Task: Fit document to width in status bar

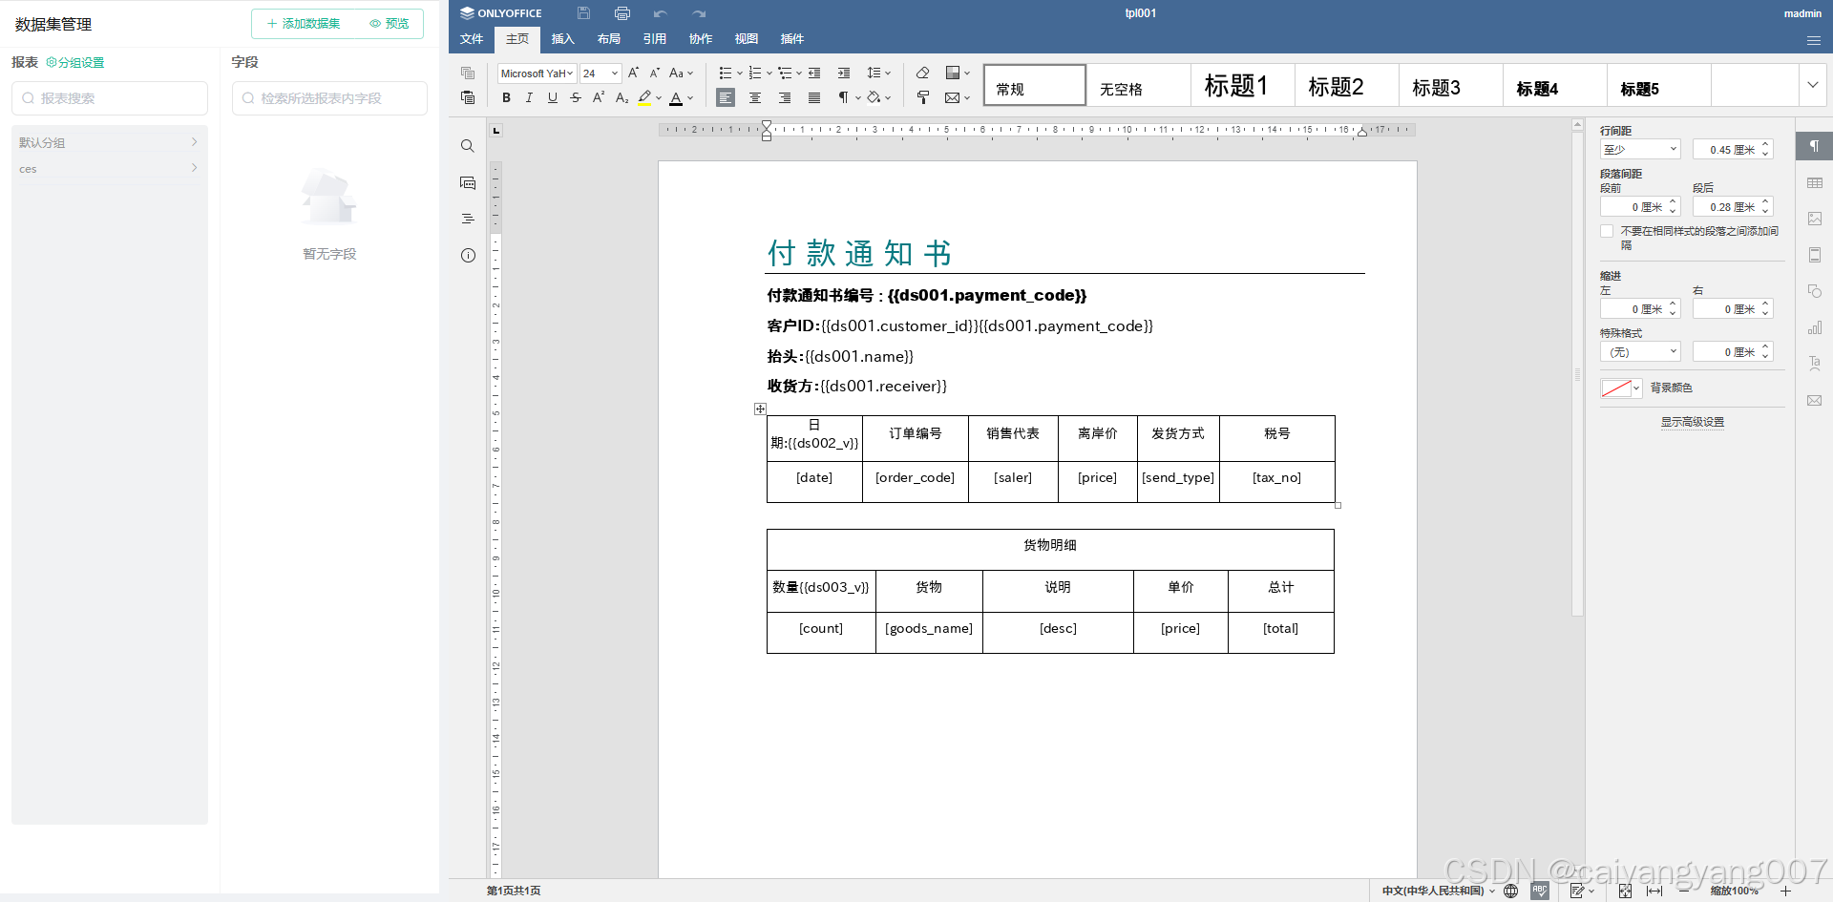Action: point(1654,891)
